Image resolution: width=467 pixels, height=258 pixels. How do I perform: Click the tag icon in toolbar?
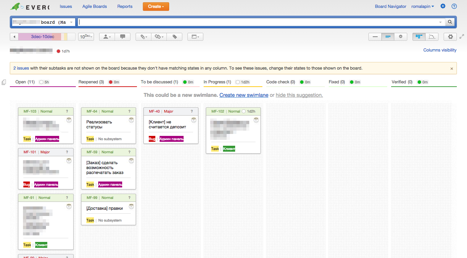click(175, 37)
